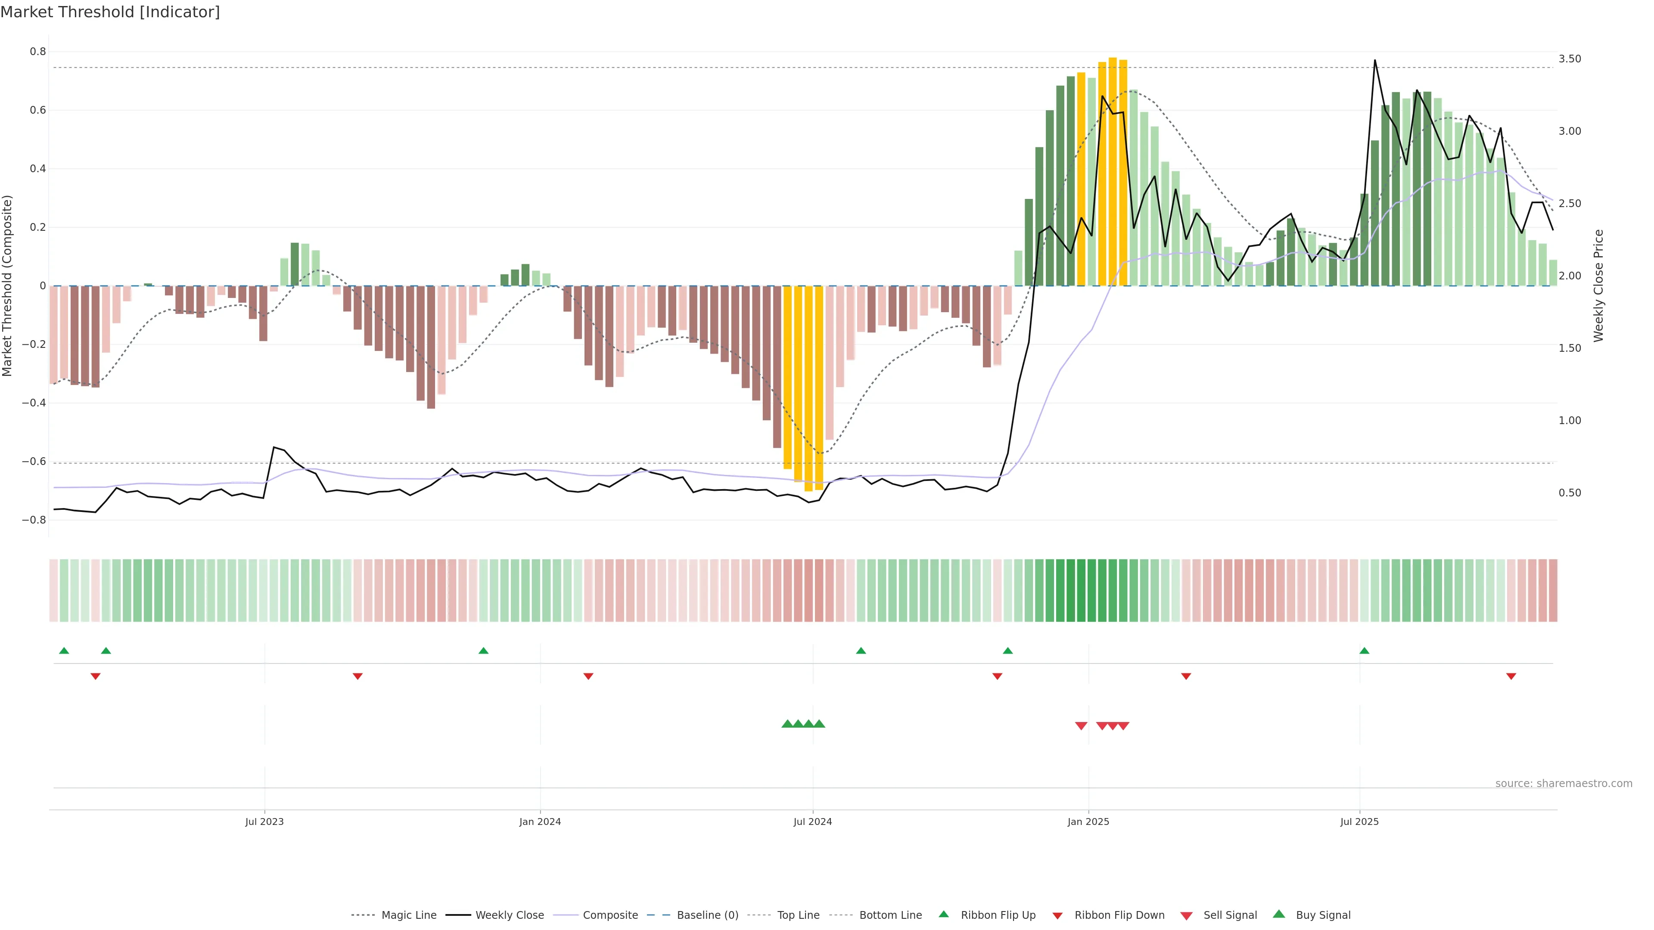
Task: Click the ribbon flip down marker right of Jan 2024
Action: (588, 676)
